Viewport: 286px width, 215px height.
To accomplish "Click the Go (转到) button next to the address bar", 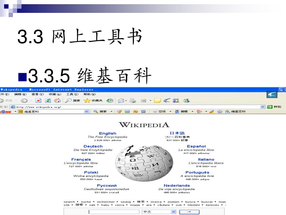I will coord(274,107).
